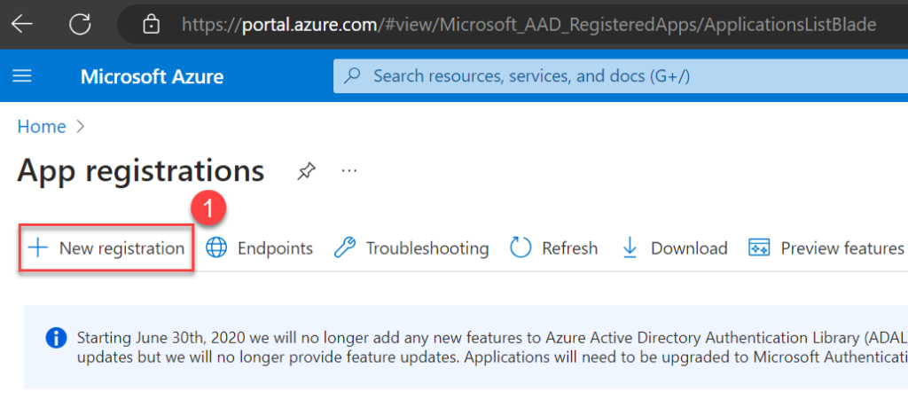Click the globe Endpoints icon
The width and height of the screenshot is (908, 416).
(x=216, y=248)
